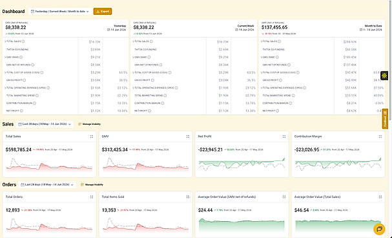Screen dimensions: 392x238
Task: Expand Total Sales row in Yesterday card
Action: (5, 41)
